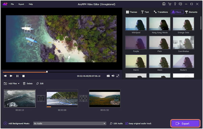Image resolution: width=203 pixels, height=129 pixels.
Task: Apply the Hong Kong Movie filter
Action: (160, 24)
